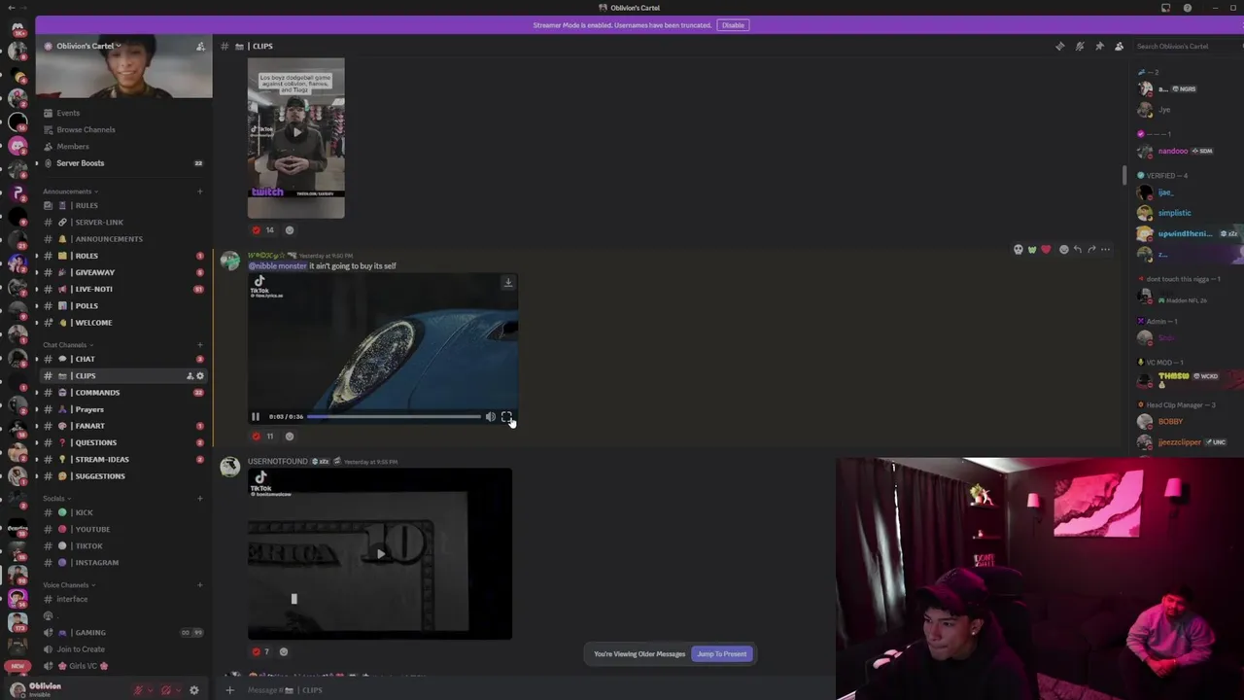Open More options on hovered message
1244x700 pixels.
1105,250
